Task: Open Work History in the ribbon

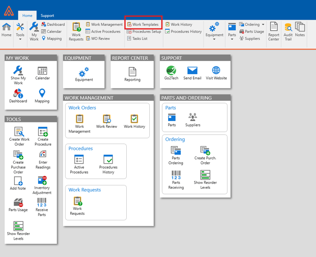Action: tap(179, 24)
